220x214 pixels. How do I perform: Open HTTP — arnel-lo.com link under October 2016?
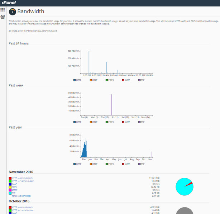[22, 207]
